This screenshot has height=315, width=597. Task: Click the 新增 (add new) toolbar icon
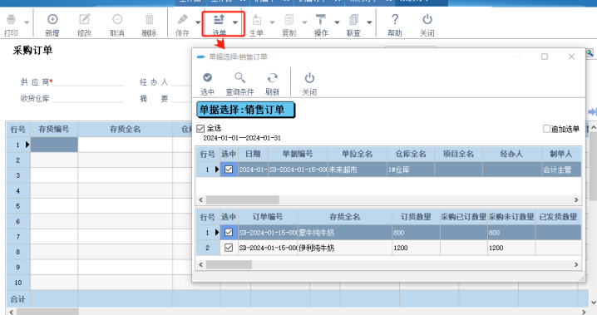click(52, 19)
